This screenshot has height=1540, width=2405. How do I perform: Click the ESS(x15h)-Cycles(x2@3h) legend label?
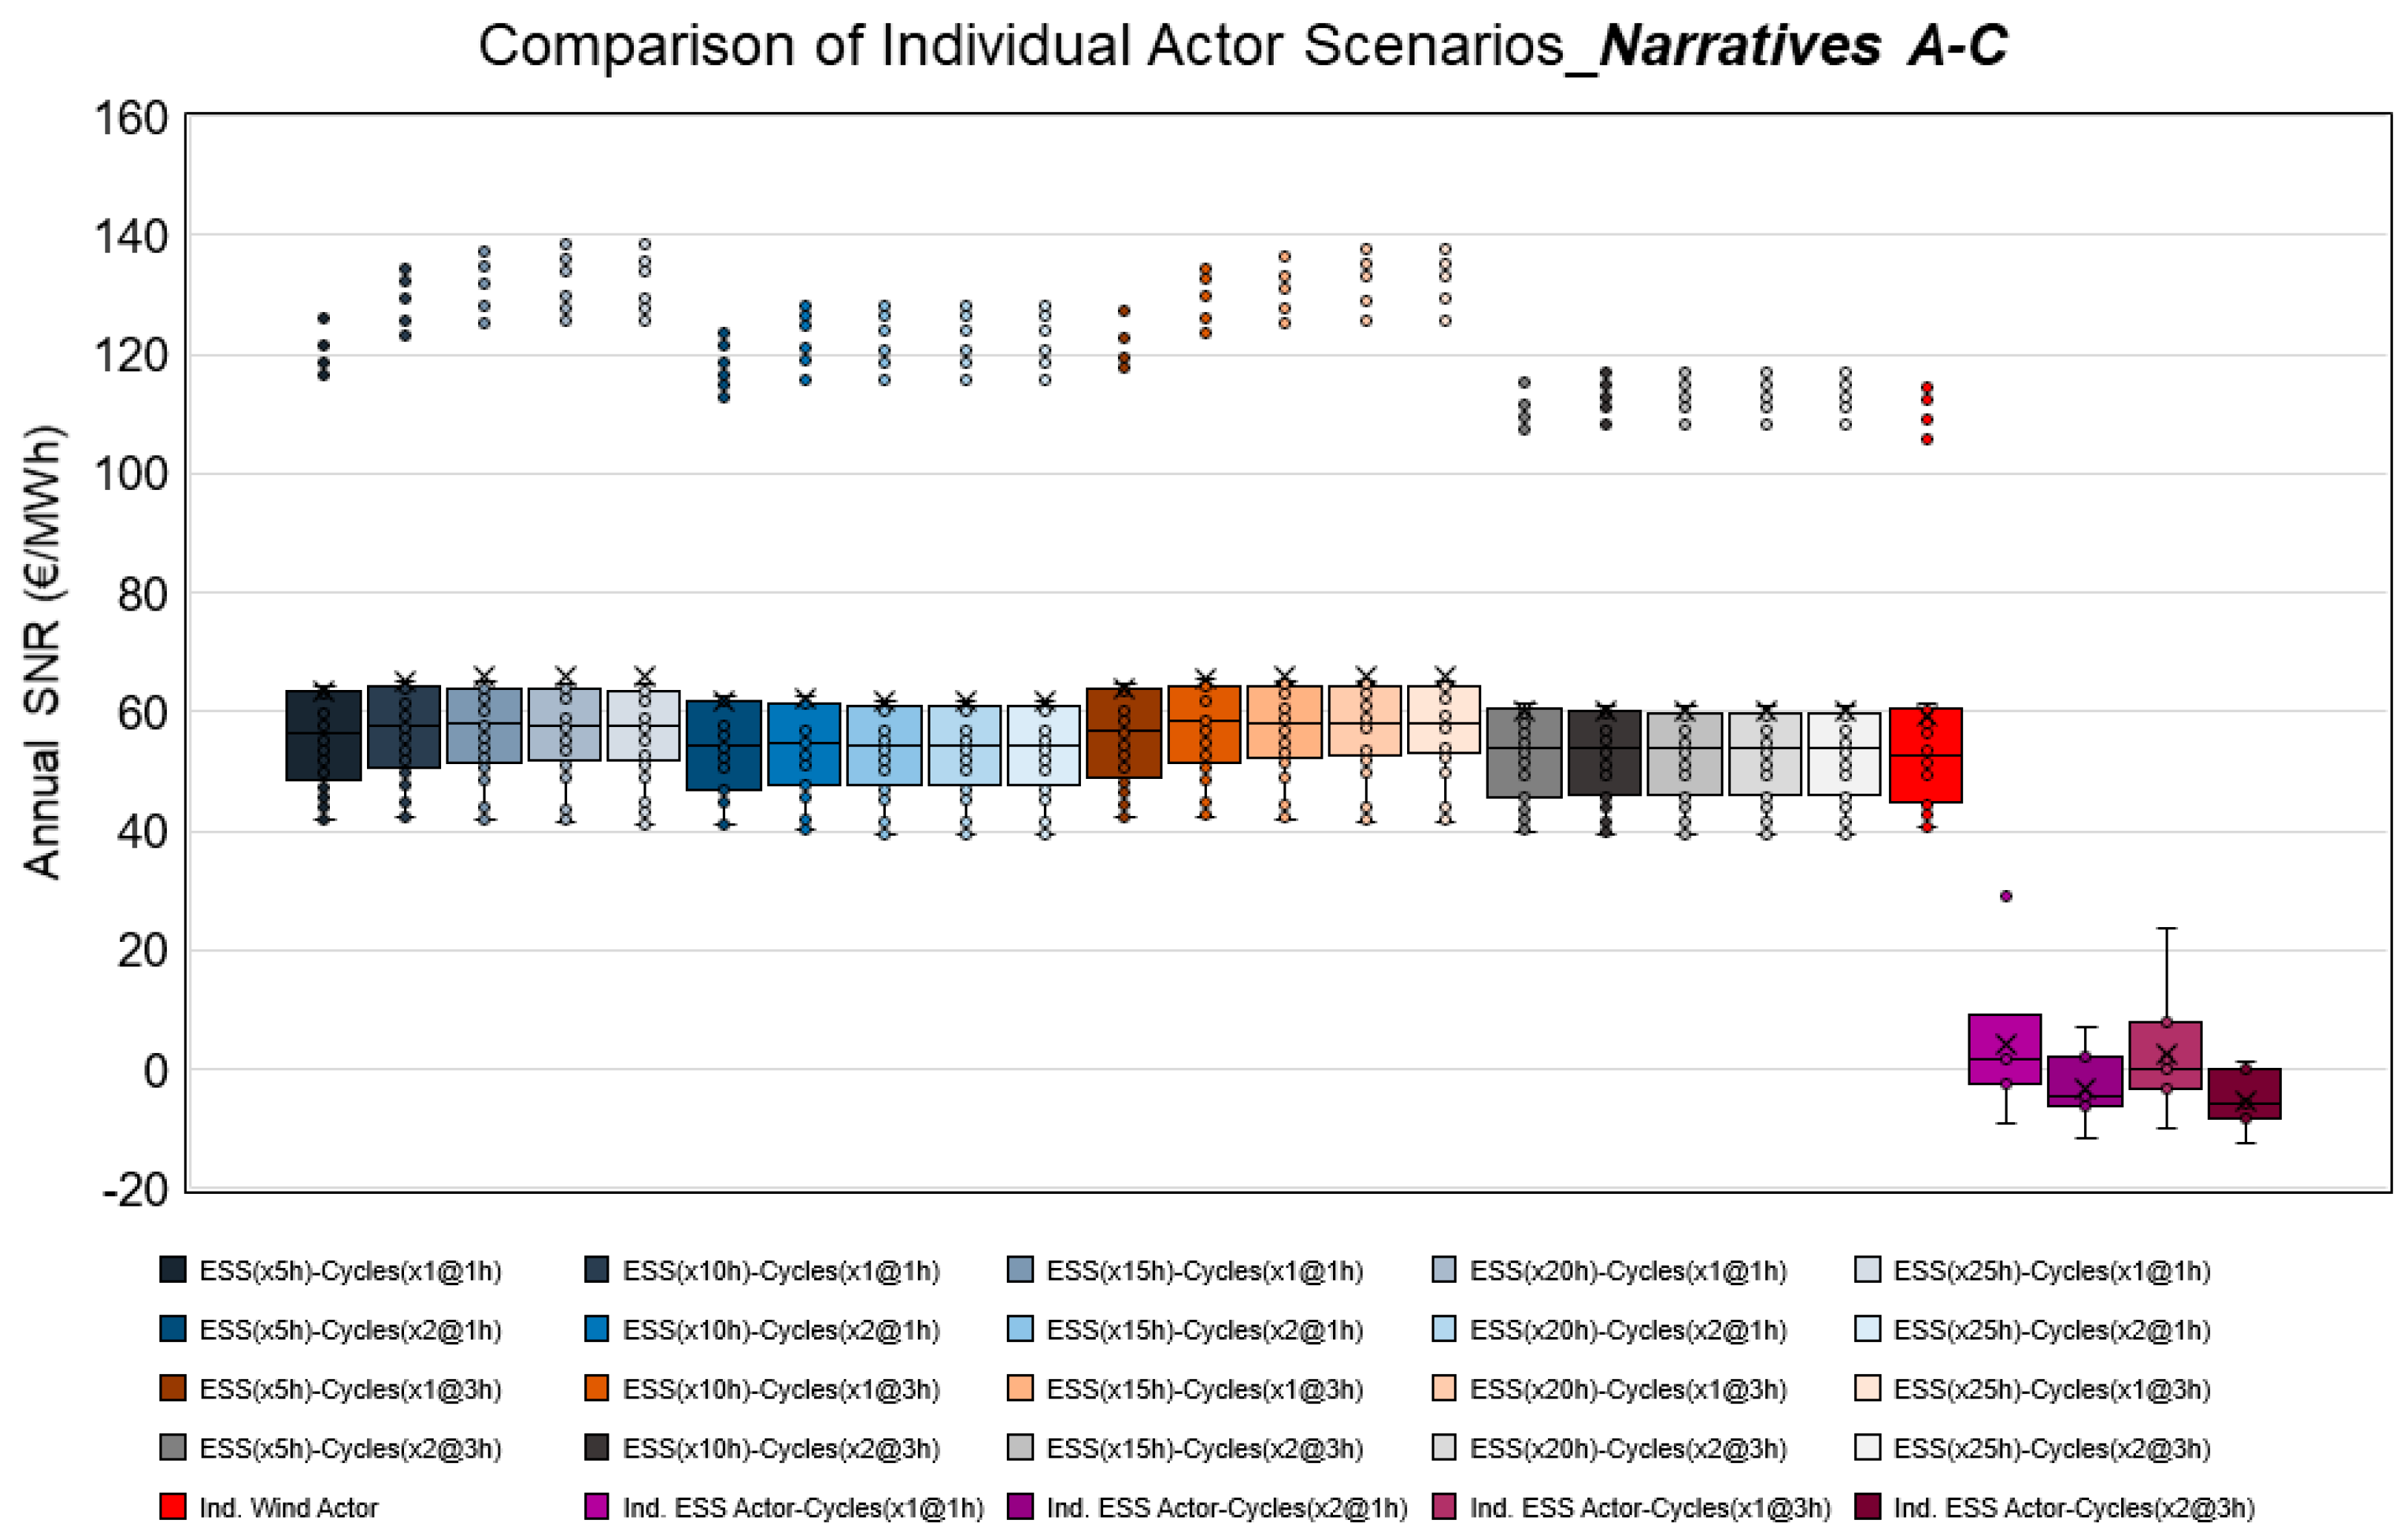(1205, 1448)
